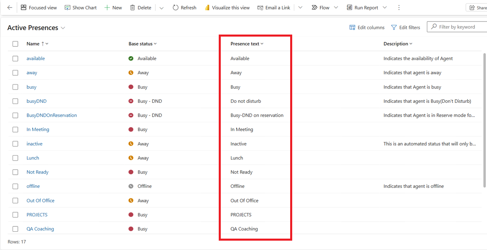Click the back arrow icon

[x=10, y=8]
